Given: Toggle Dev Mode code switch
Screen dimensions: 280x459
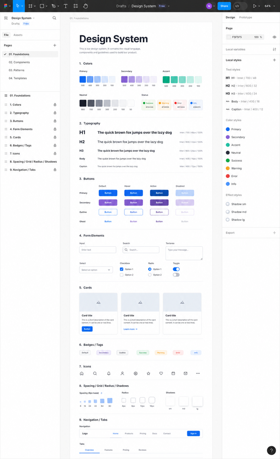Looking at the screenshot, I should pyautogui.click(x=240, y=6).
